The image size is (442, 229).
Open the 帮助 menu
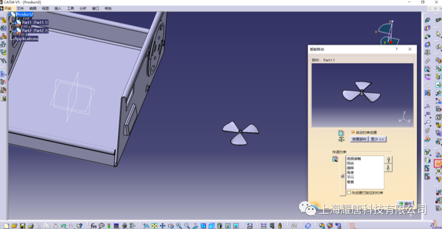pyautogui.click(x=108, y=9)
